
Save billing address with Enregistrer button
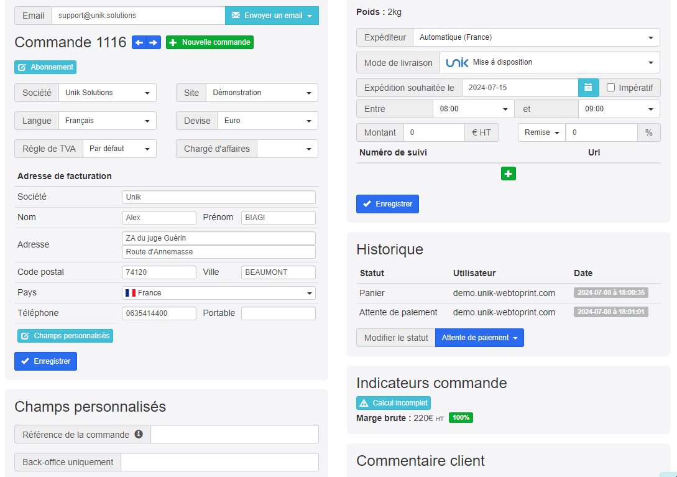pyautogui.click(x=45, y=361)
